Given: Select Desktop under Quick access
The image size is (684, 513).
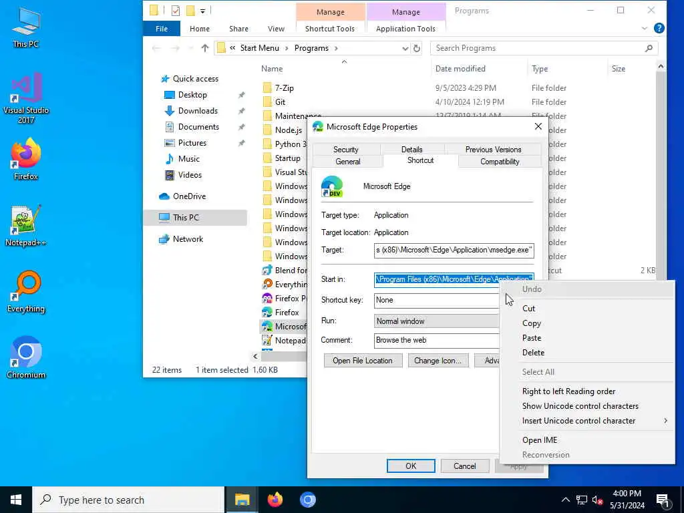Looking at the screenshot, I should tap(192, 95).
